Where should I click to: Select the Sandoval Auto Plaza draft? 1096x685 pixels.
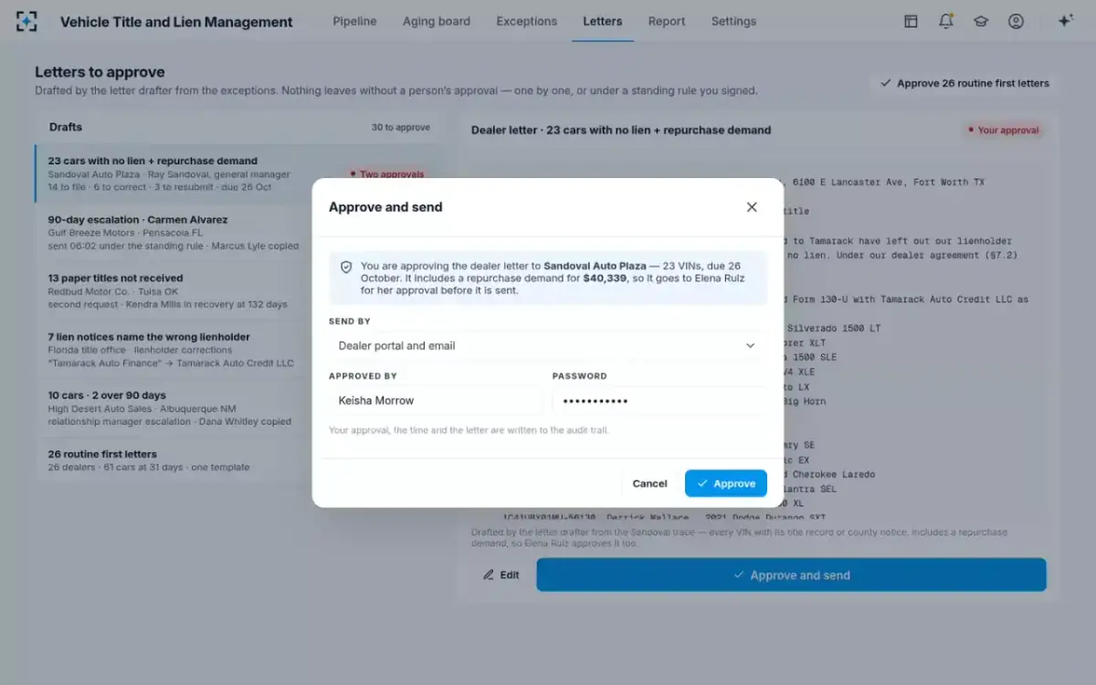click(239, 174)
